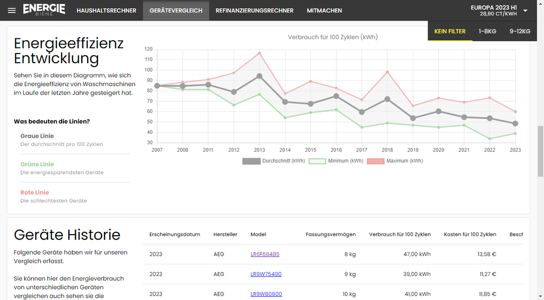Viewport: 544px width, 300px height.
Task: Open model link LR9W75490
Action: point(266,274)
